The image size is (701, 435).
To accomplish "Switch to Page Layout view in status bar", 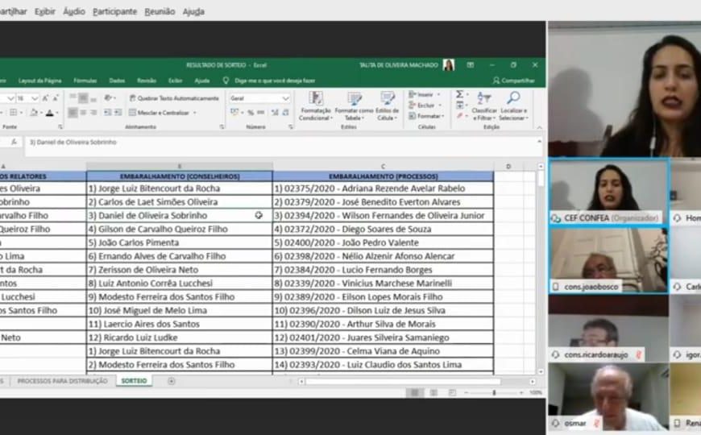I will 433,392.
